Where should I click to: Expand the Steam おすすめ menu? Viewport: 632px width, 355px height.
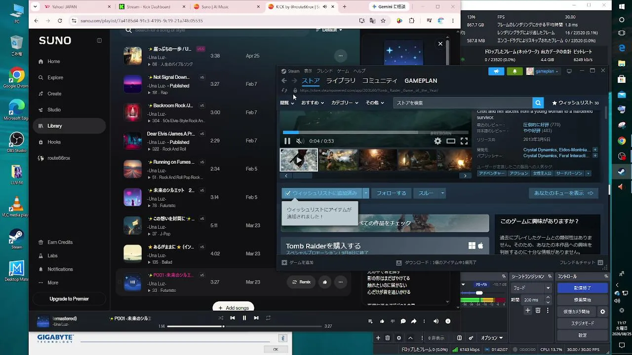313,103
